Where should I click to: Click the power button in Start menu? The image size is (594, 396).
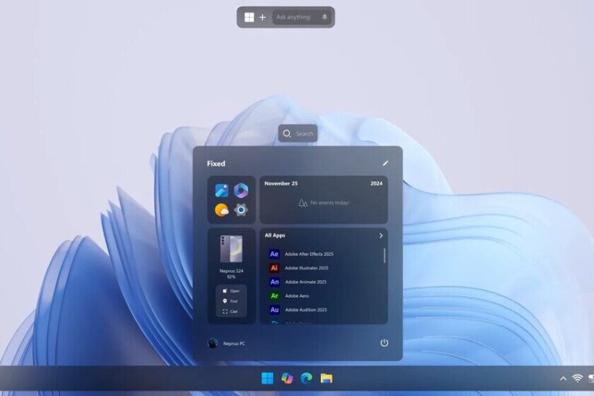(x=384, y=343)
